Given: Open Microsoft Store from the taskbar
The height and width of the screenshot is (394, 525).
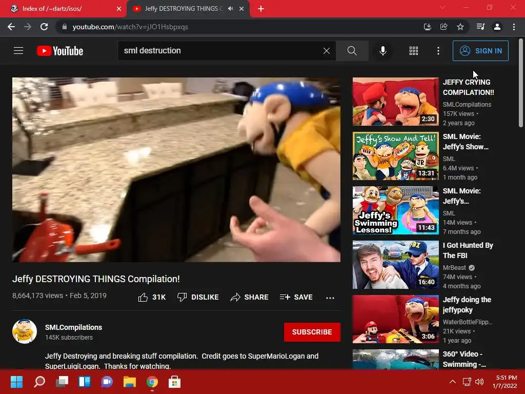Looking at the screenshot, I should point(174,382).
